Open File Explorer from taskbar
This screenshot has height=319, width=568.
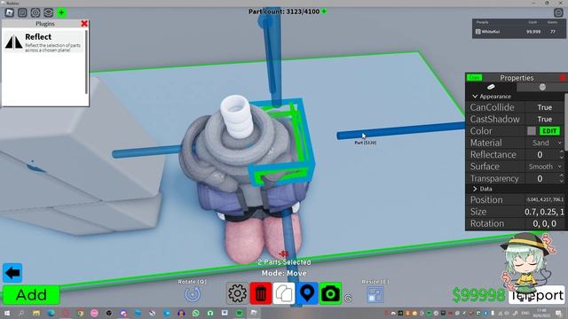pyautogui.click(x=36, y=313)
